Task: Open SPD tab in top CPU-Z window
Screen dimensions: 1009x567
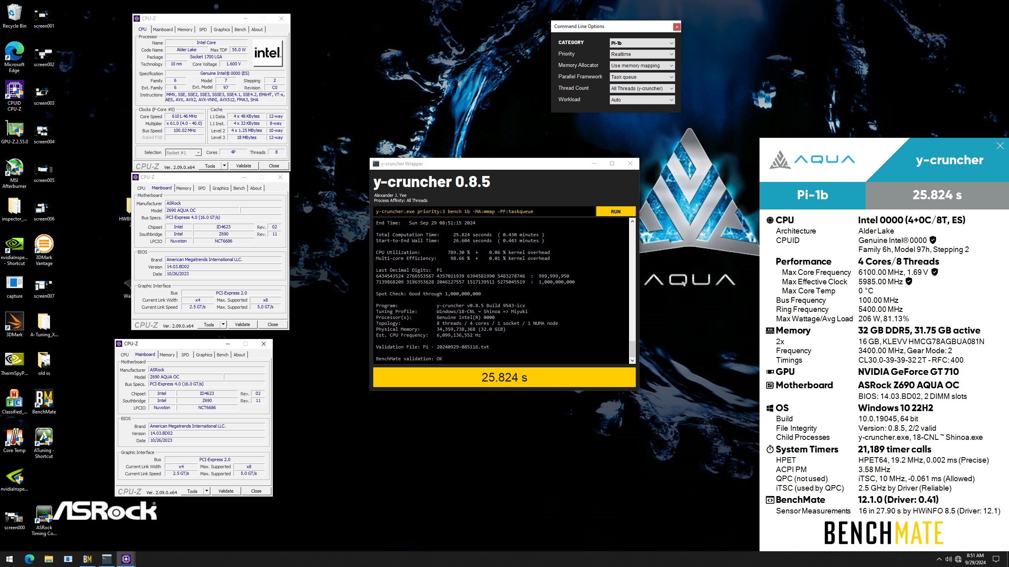Action: coord(203,30)
